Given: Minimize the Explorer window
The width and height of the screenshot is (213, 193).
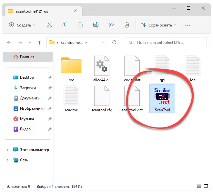Looking at the screenshot, I should tap(174, 8).
